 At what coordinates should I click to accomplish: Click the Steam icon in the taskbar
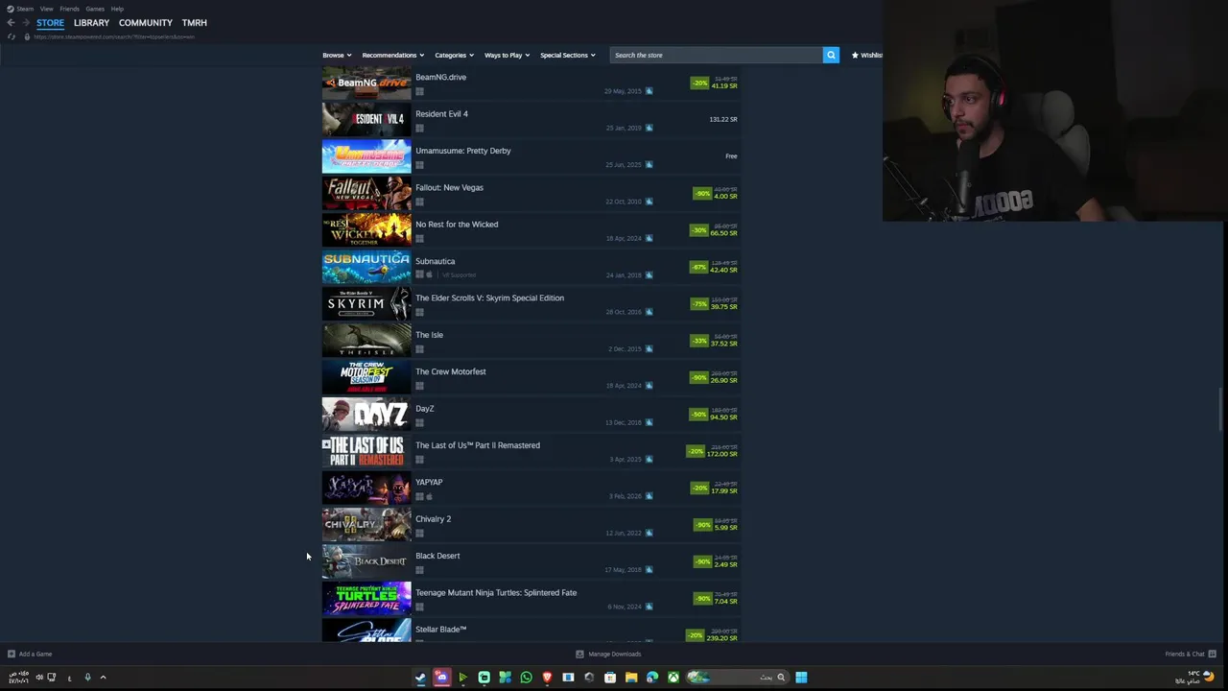pos(420,678)
